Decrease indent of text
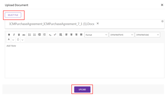165x95 pixels. (44, 34)
